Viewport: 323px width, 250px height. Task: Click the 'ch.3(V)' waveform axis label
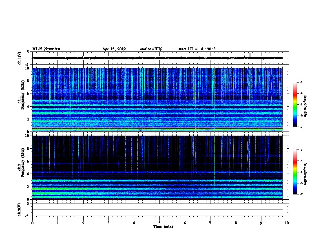[x=20, y=210]
